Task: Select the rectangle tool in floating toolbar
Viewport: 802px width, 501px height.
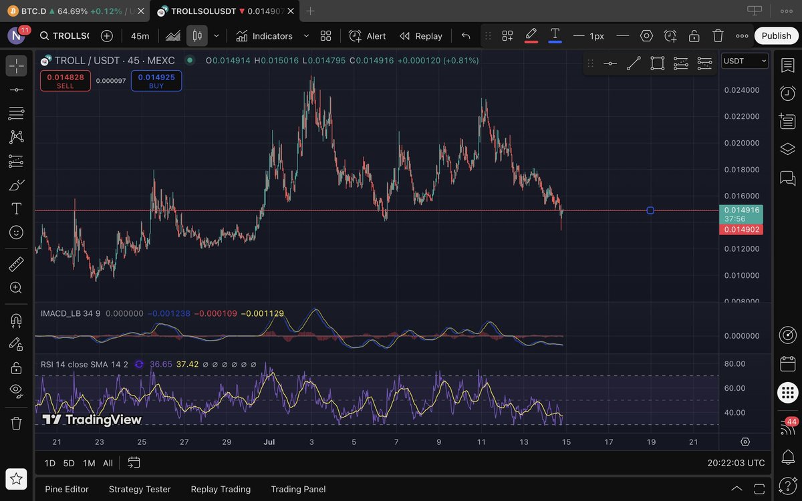Action: click(x=658, y=63)
